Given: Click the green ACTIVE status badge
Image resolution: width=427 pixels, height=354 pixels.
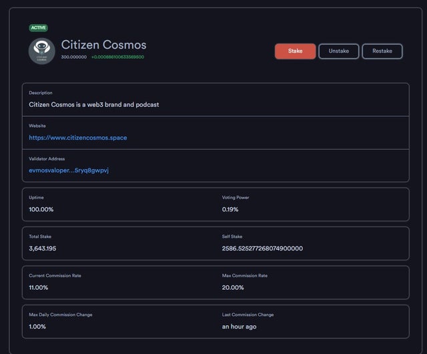Looking at the screenshot, I should (x=39, y=28).
